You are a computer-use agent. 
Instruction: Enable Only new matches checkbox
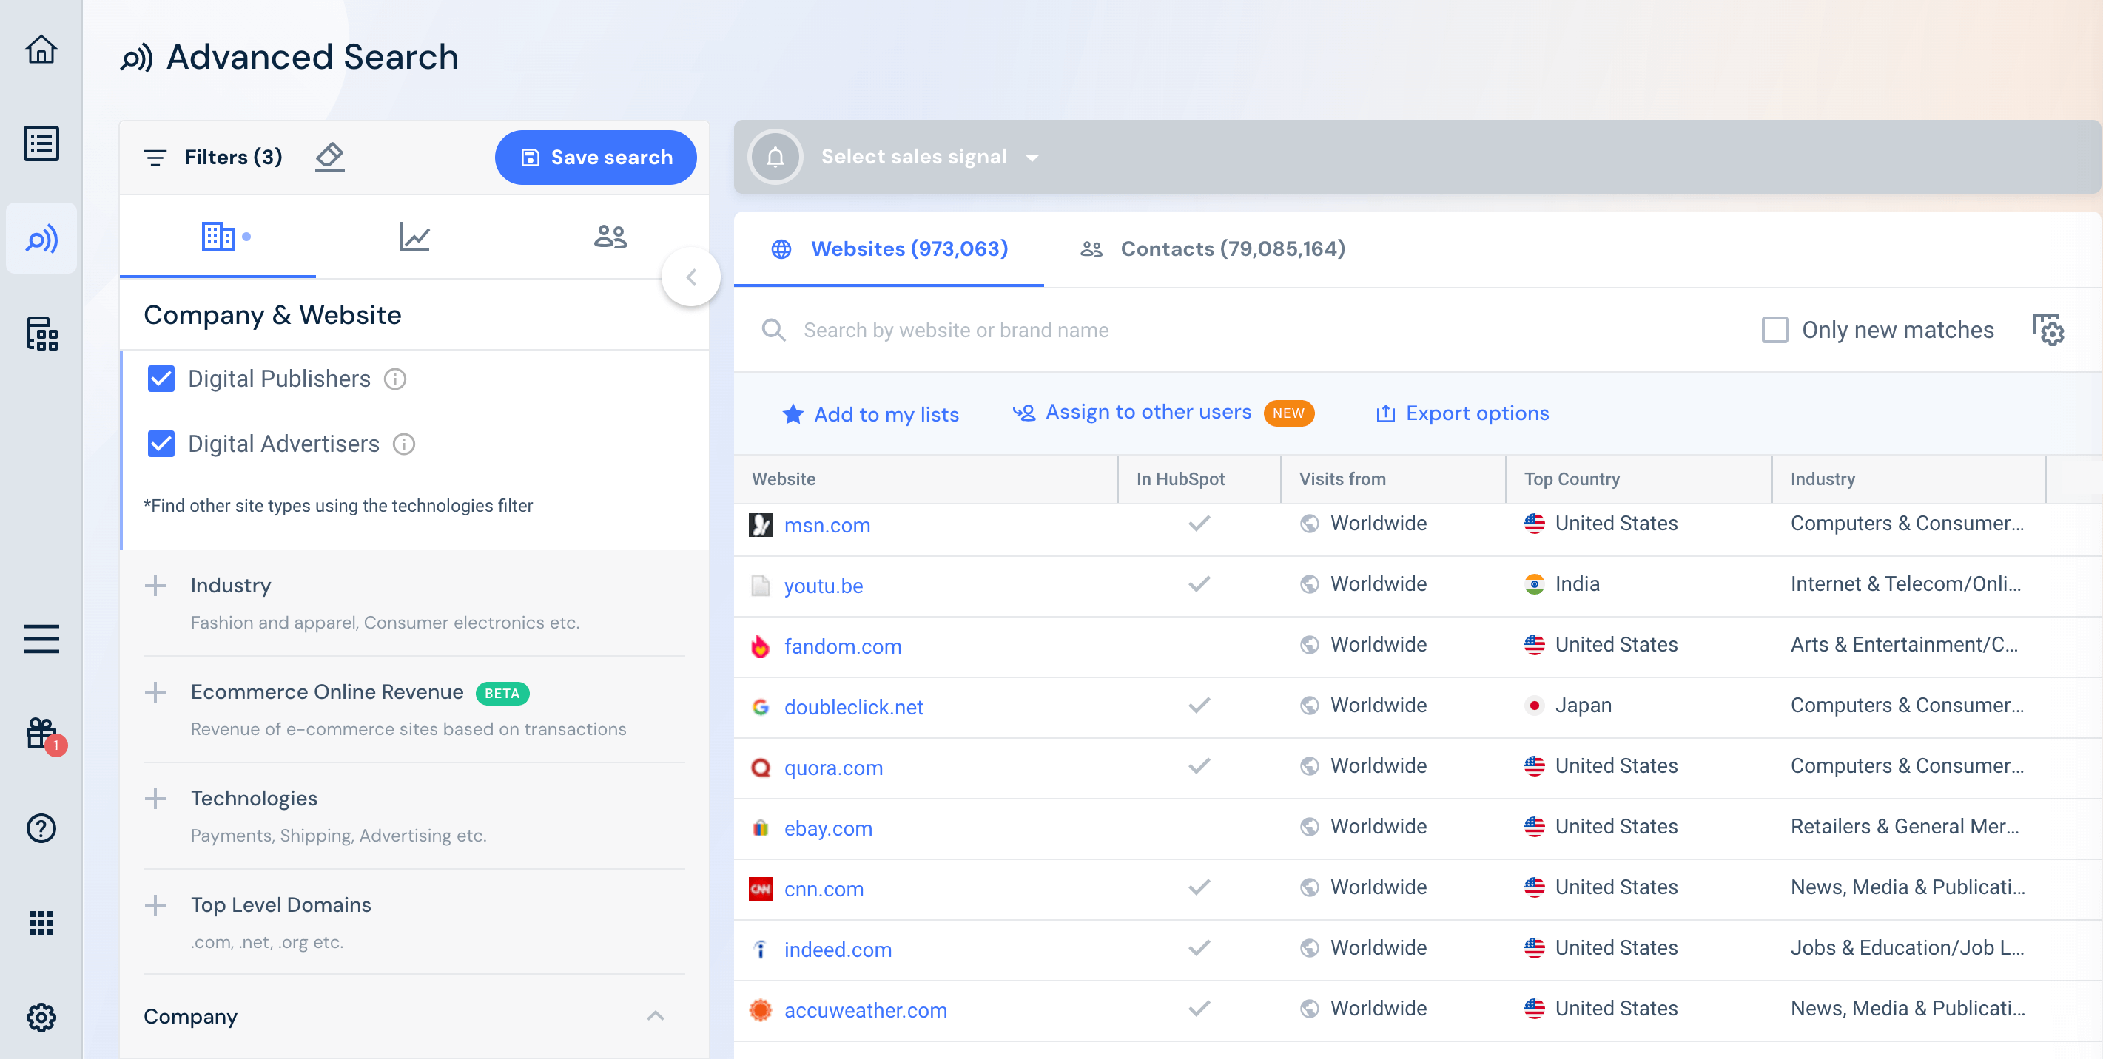[1774, 330]
